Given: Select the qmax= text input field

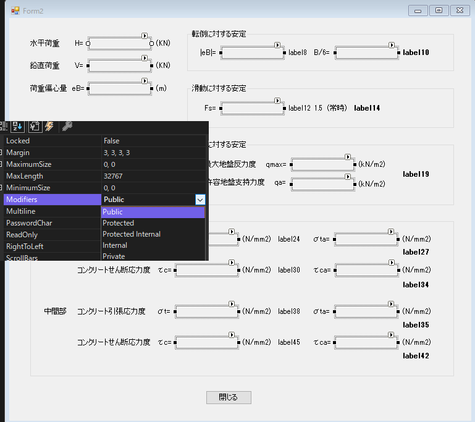Looking at the screenshot, I should (x=323, y=164).
